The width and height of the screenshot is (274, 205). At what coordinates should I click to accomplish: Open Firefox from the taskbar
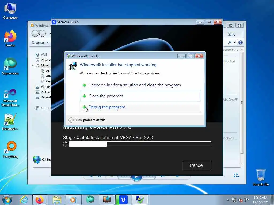pos(40,200)
